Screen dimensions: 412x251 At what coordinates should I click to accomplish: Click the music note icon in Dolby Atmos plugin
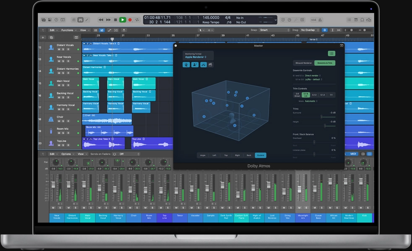pyautogui.click(x=203, y=64)
